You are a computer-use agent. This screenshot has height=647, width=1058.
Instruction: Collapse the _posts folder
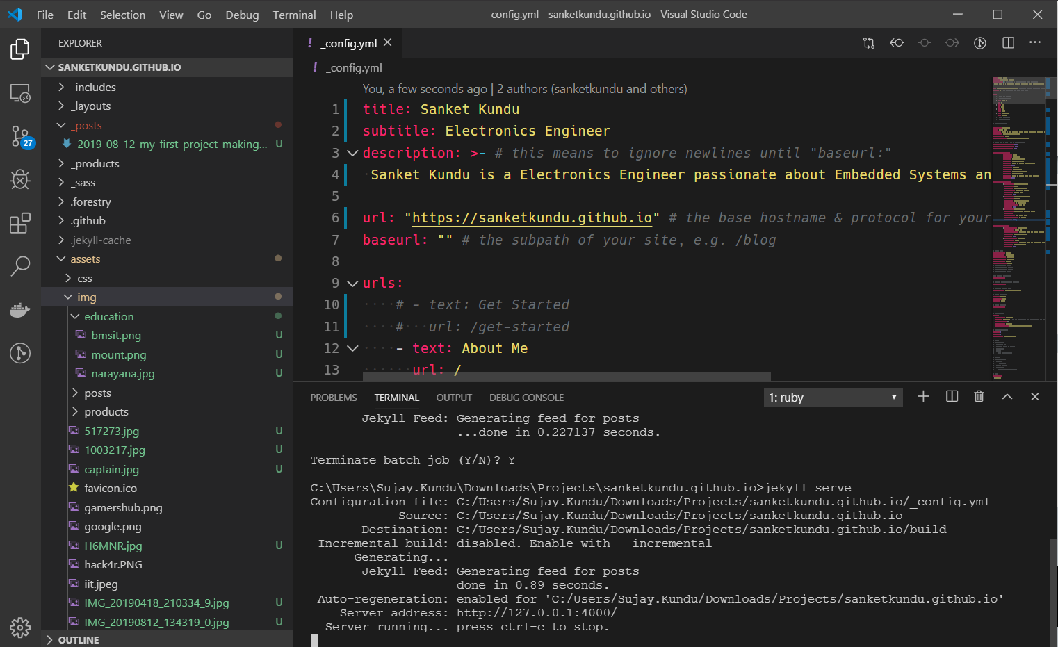(61, 125)
